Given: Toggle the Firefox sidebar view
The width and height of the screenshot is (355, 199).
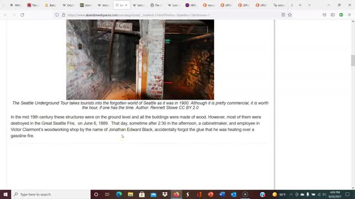Looking at the screenshot, I should click(333, 15).
